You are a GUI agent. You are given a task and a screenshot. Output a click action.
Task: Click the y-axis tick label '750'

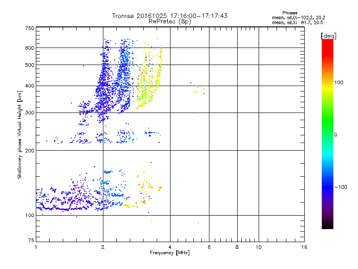30,28
